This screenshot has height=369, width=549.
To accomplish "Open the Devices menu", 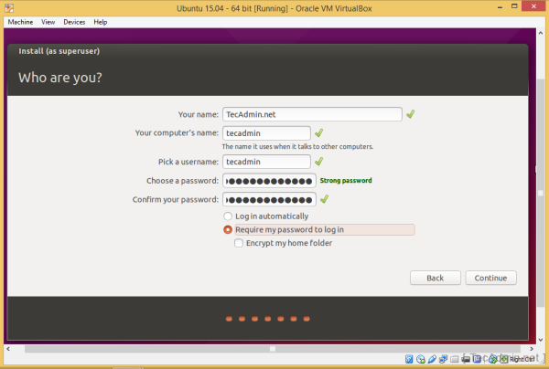I will [75, 21].
